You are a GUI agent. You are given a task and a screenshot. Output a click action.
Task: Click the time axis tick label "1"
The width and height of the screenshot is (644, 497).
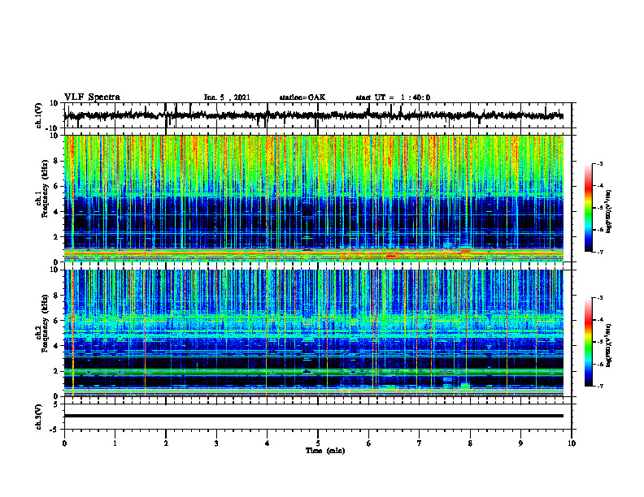point(115,443)
